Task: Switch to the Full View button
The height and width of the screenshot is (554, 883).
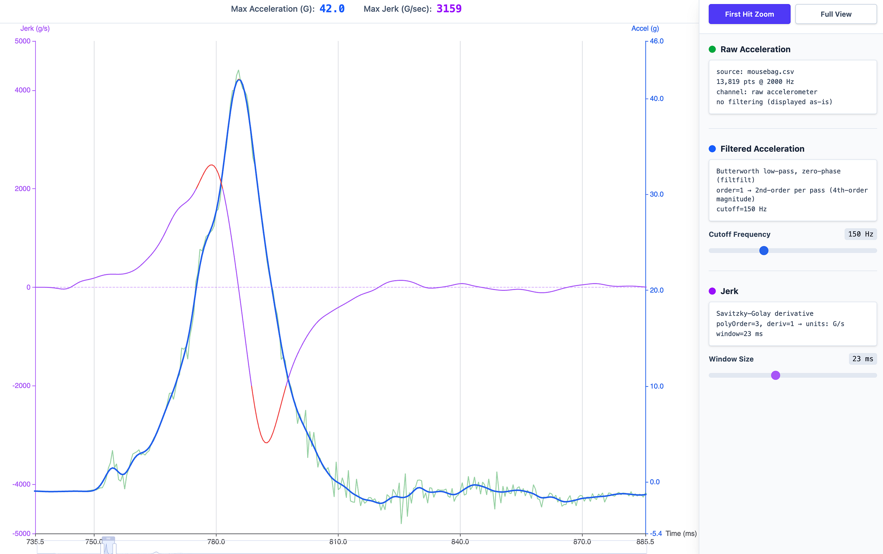Action: [x=836, y=14]
